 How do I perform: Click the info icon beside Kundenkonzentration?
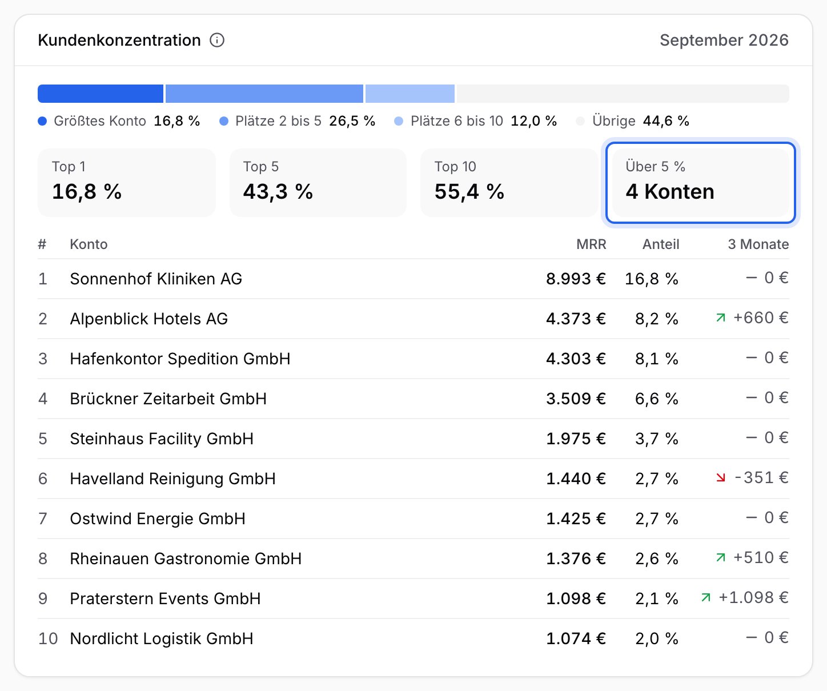click(x=217, y=40)
